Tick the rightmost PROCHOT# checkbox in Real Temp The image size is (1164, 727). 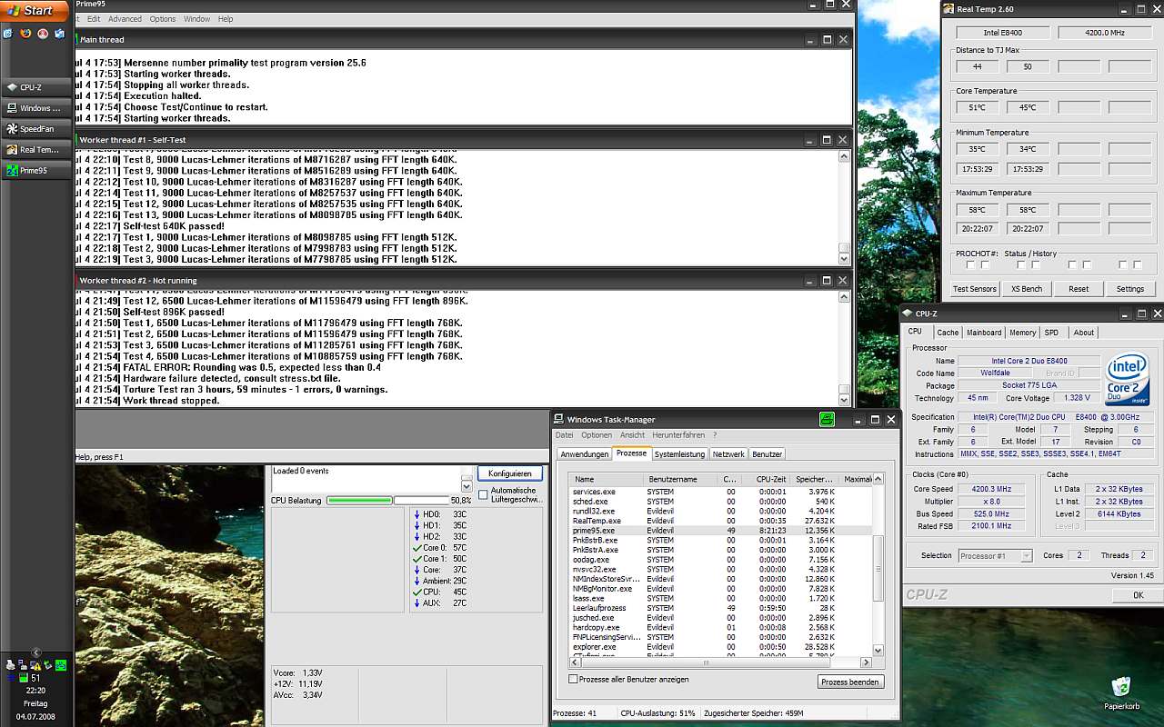click(x=1137, y=265)
